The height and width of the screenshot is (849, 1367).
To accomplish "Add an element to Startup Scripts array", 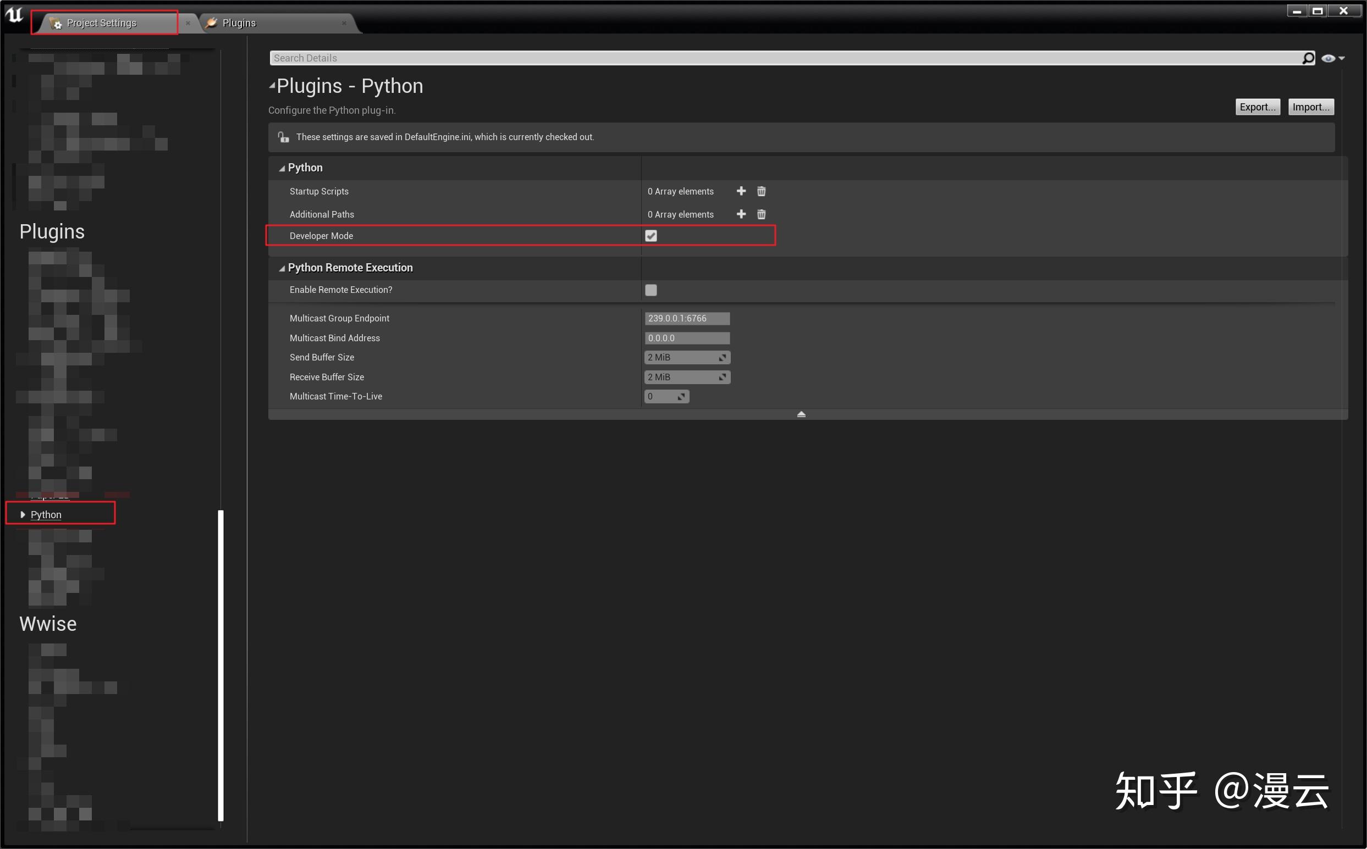I will coord(741,191).
